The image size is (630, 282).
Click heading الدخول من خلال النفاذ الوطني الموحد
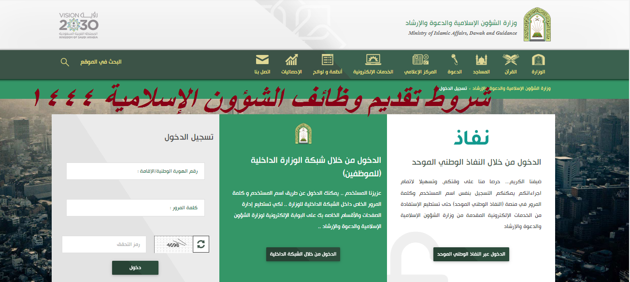click(x=476, y=162)
